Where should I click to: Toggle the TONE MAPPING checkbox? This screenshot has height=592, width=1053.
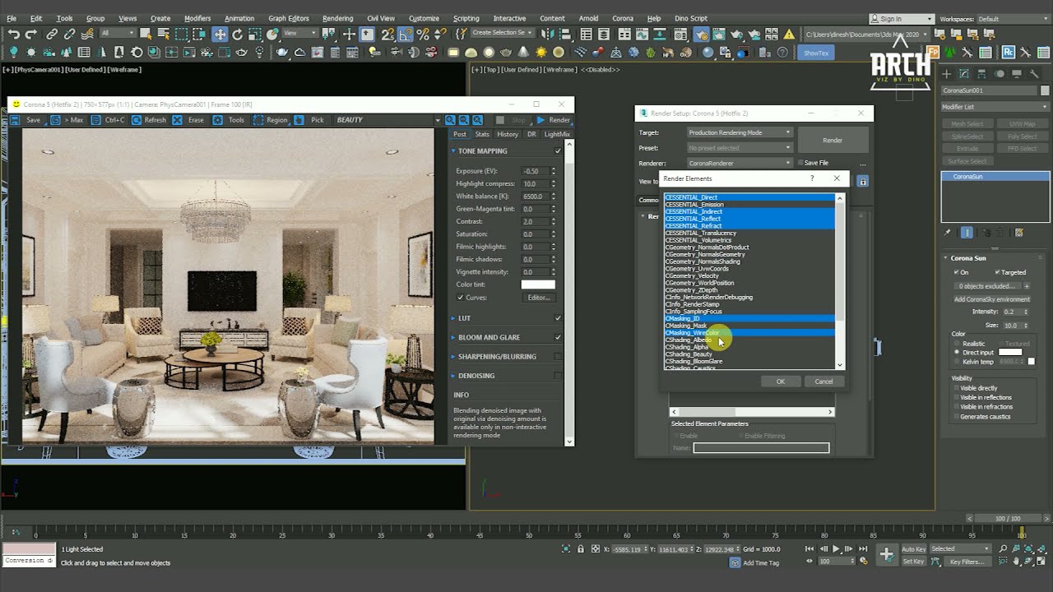559,151
